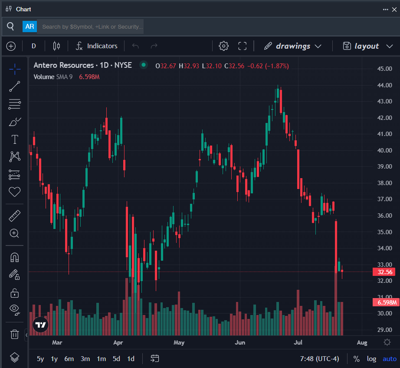Open the chart patterns tool
This screenshot has width=400, height=368.
[x=15, y=157]
